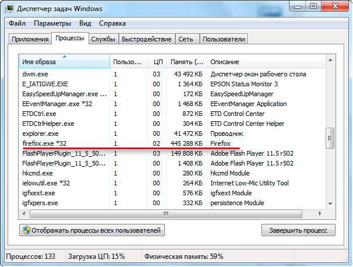Screen dimensions: 353x267
Task: Select FlashPlayerPlugin row using 149 808 КБ
Action: (x=172, y=153)
